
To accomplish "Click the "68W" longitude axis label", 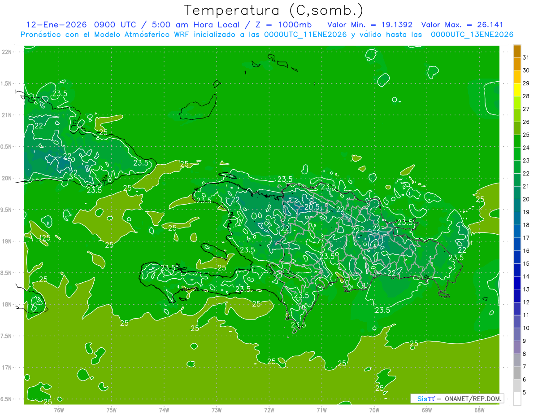I will pos(479,410).
